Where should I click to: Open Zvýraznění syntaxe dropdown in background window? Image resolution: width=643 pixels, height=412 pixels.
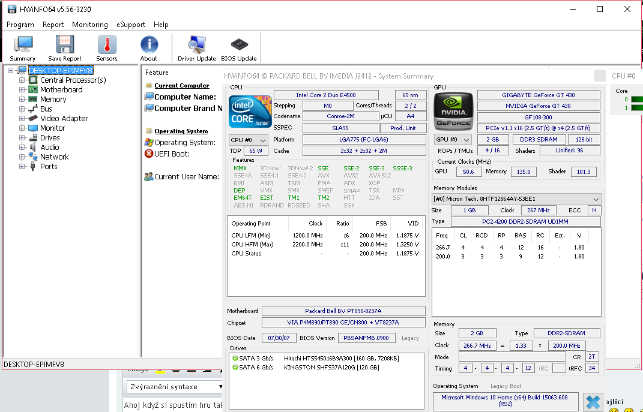(175, 387)
